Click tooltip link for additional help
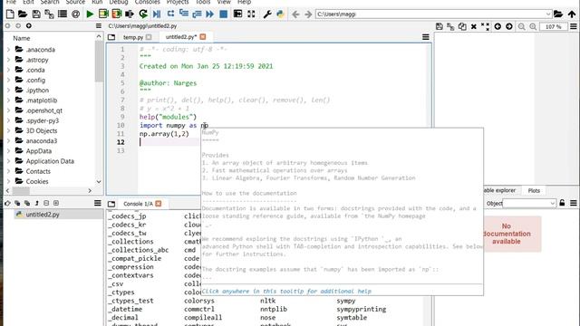580x326 pixels. [286, 292]
